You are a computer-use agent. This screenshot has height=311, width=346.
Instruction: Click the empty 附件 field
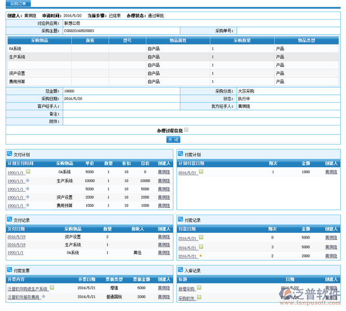pos(201,121)
